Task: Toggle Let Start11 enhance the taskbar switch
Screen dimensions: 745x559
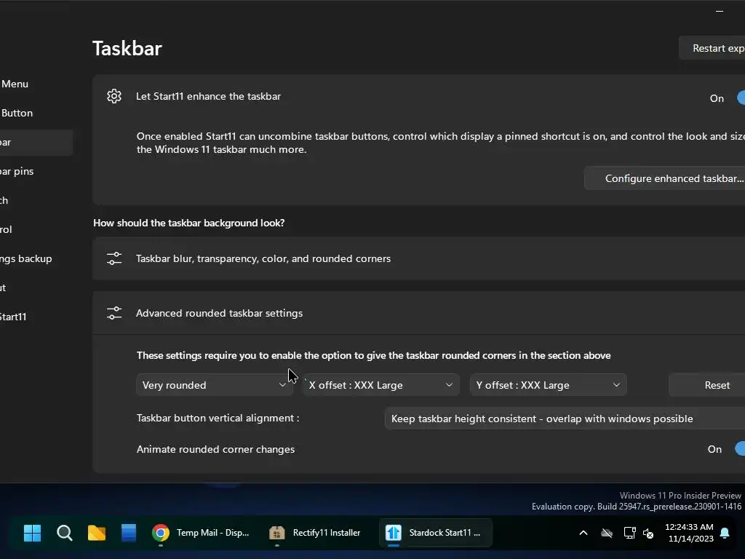Action: (x=740, y=98)
